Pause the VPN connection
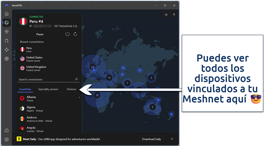Viewport: 264px width, 146px height. [40, 34]
